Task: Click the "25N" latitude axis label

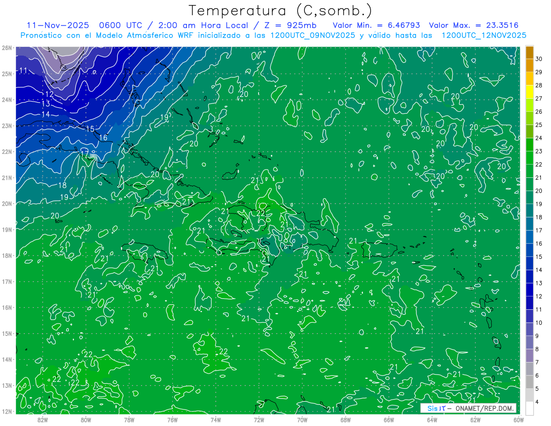Action: (6, 74)
